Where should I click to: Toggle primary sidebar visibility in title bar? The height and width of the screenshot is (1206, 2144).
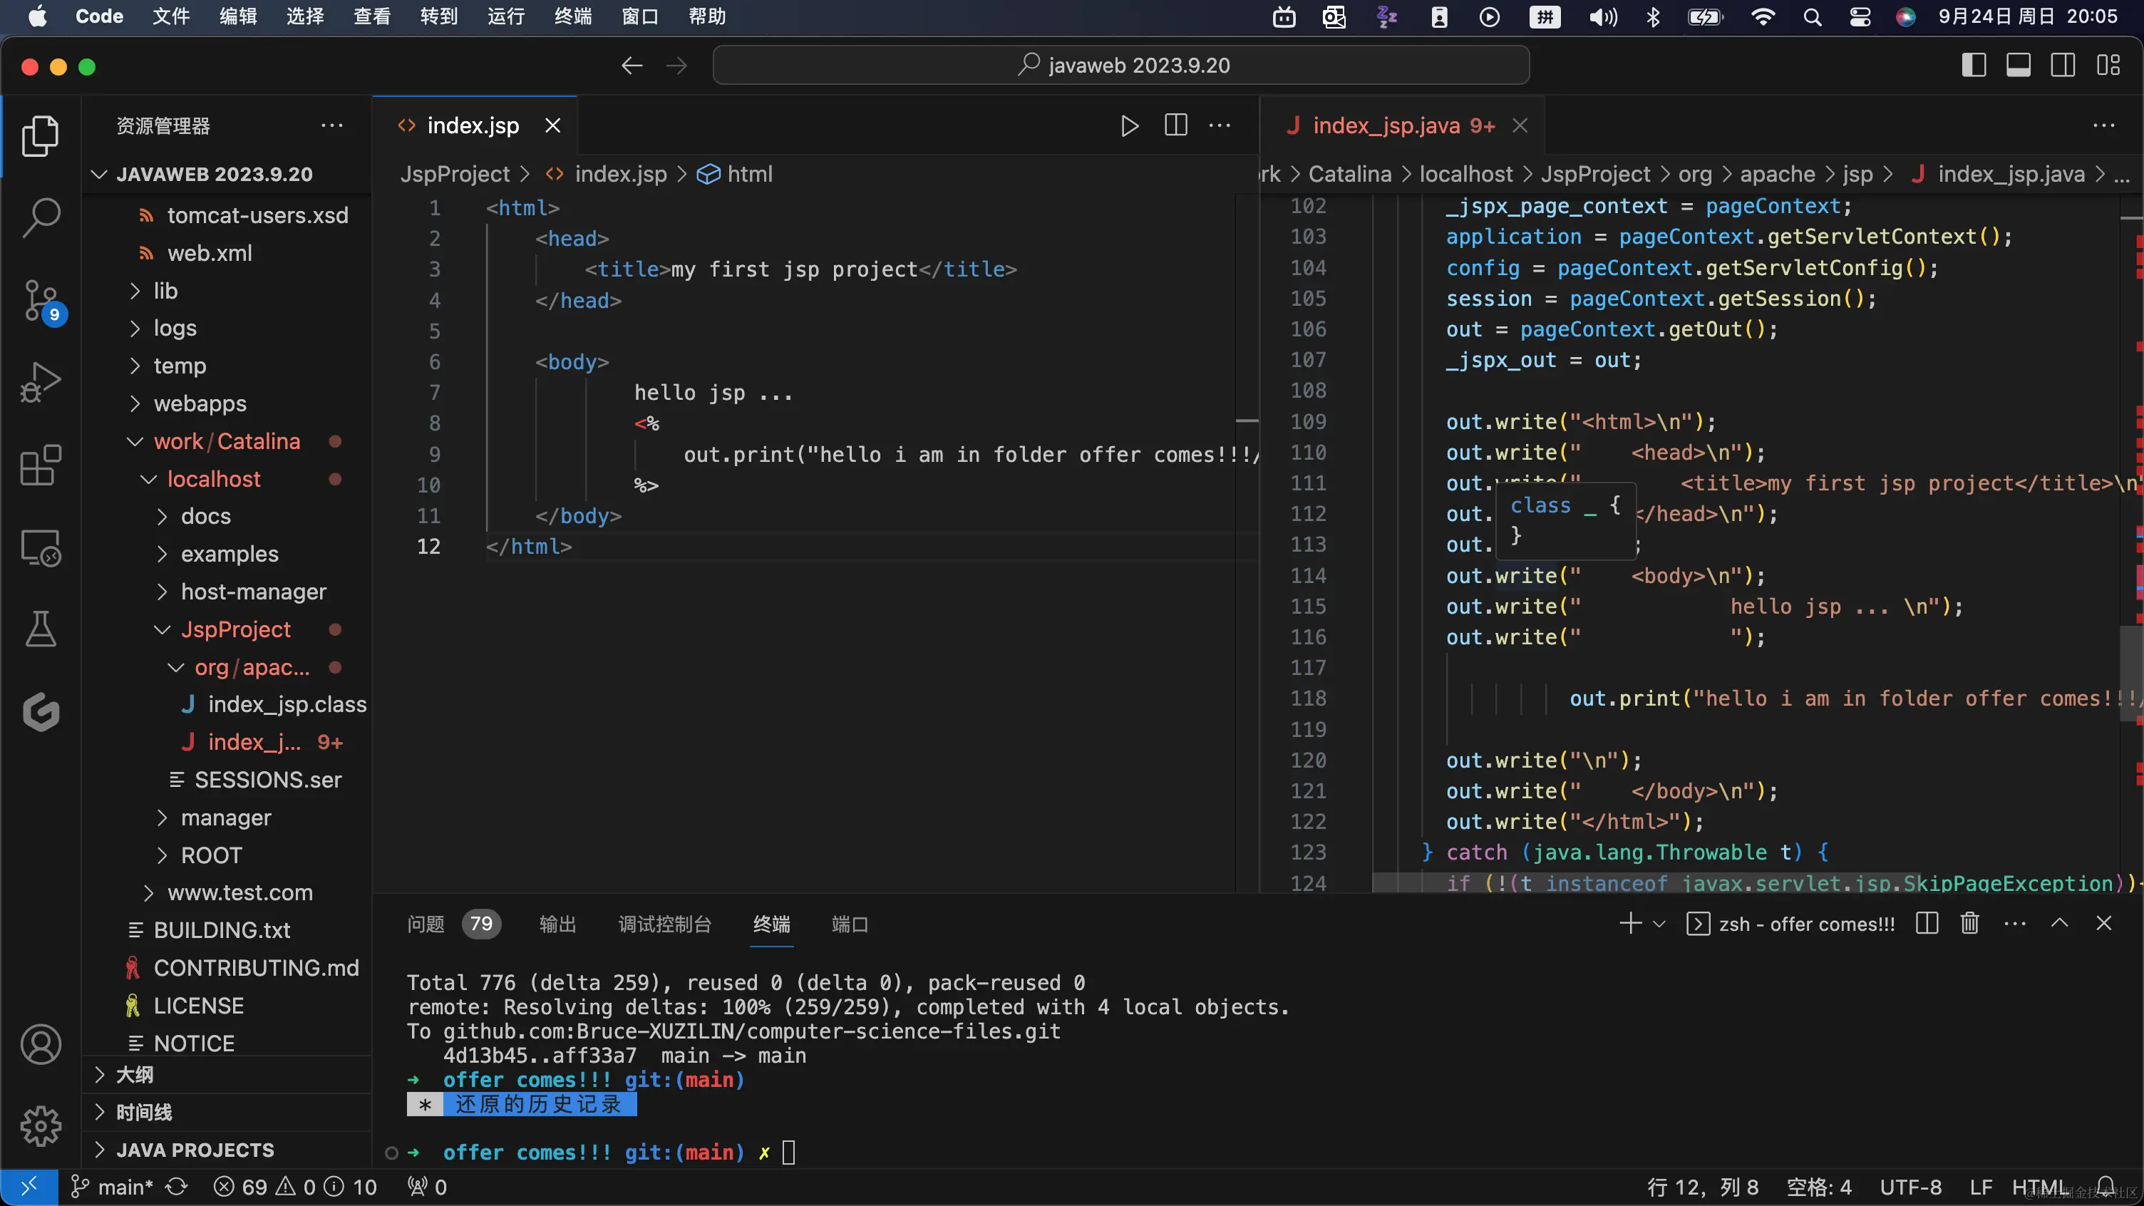click(x=1974, y=65)
